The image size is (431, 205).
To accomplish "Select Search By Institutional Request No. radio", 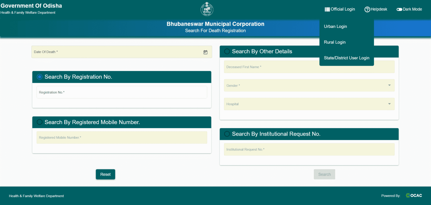I will click(x=227, y=134).
